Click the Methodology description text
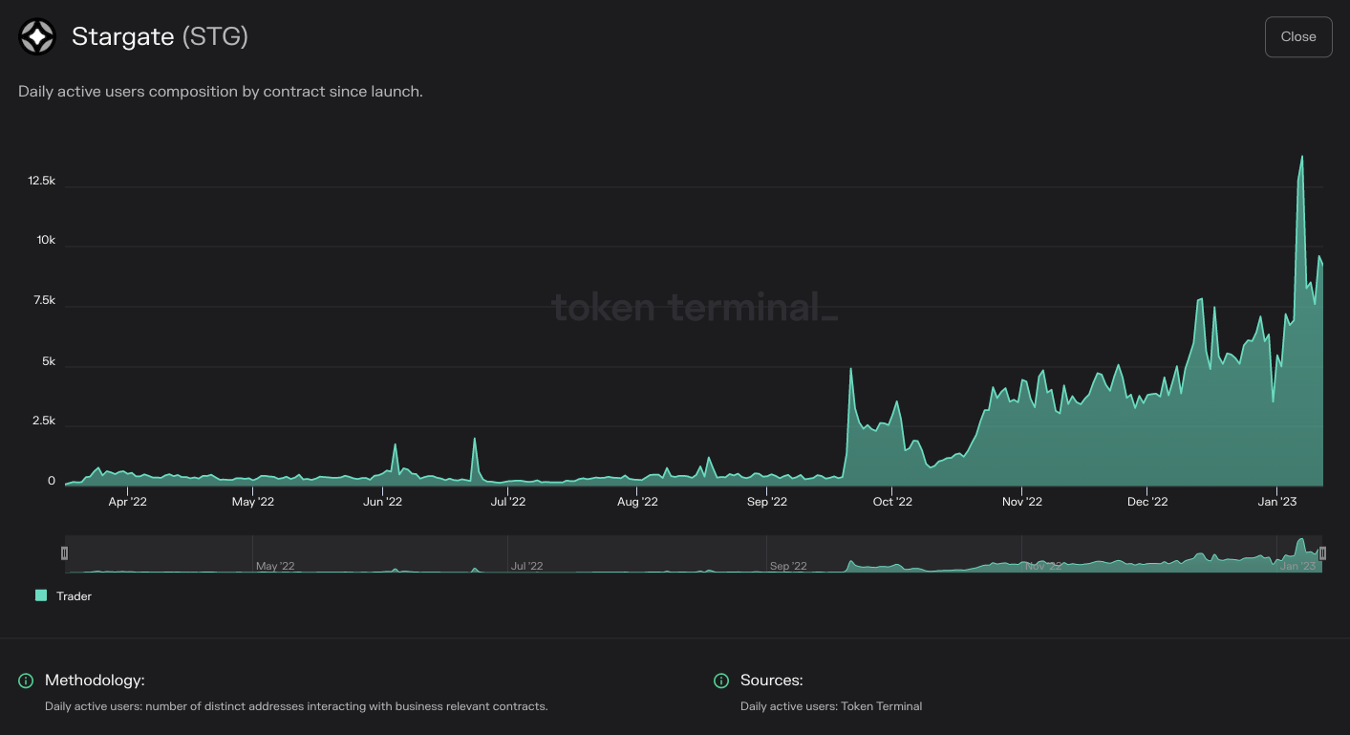1350x735 pixels. point(296,705)
